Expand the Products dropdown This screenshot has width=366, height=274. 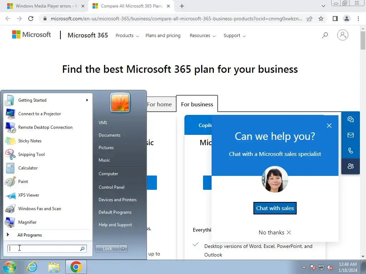coord(127,36)
